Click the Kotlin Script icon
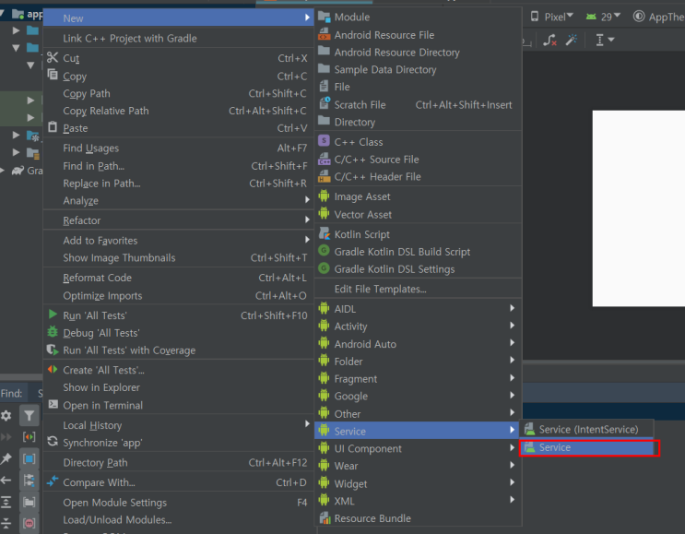The width and height of the screenshot is (685, 534). tap(325, 233)
